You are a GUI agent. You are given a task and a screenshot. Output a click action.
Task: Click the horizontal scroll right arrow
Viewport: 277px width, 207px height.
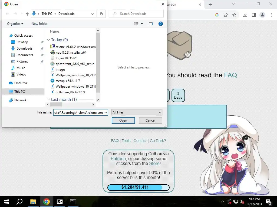click(93, 104)
